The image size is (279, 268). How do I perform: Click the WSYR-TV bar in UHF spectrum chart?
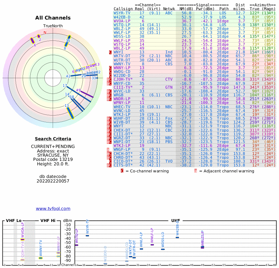[x=87, y=236]
